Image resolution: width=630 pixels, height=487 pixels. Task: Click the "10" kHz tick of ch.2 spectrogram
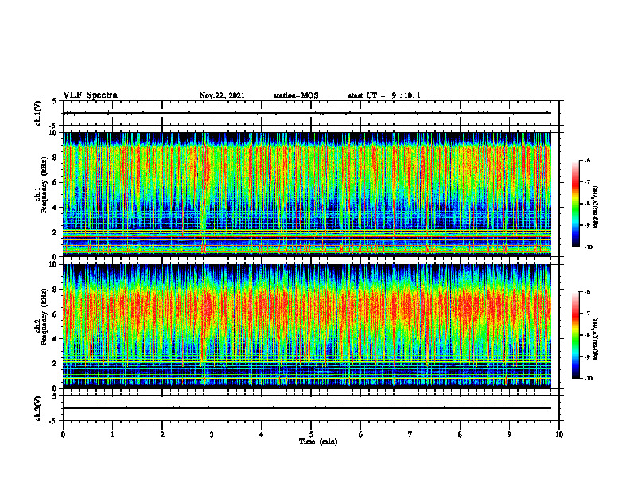pos(53,264)
